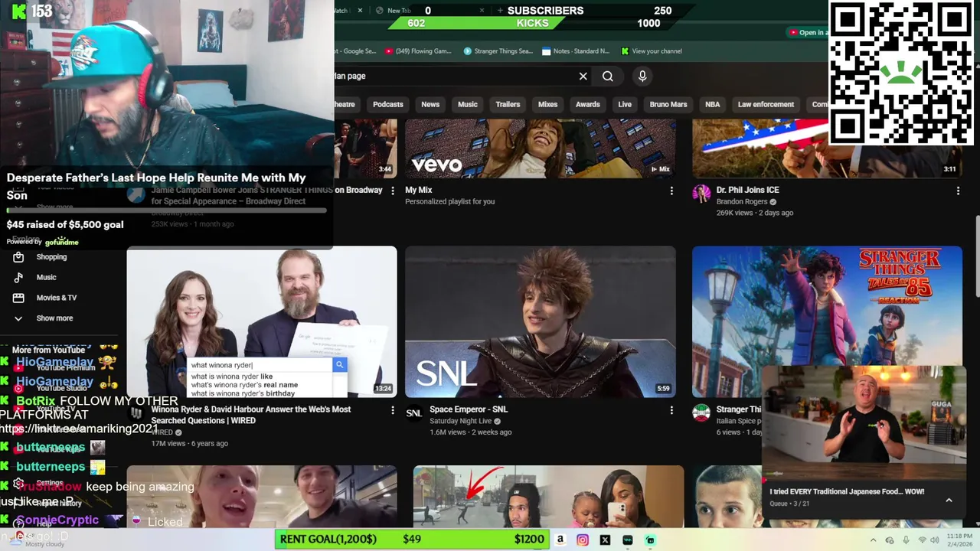
Task: Select the Law enforcement filter chip
Action: pos(766,104)
